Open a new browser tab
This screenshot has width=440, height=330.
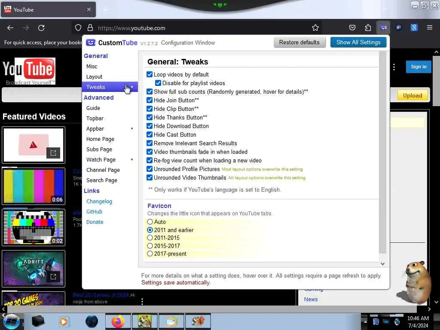coord(105,9)
